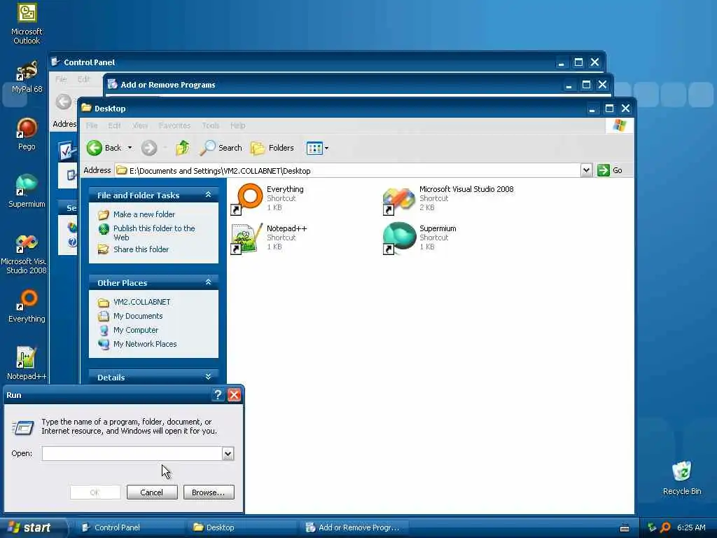The width and height of the screenshot is (717, 538).
Task: Expand the Run Open history dropdown
Action: click(x=228, y=453)
